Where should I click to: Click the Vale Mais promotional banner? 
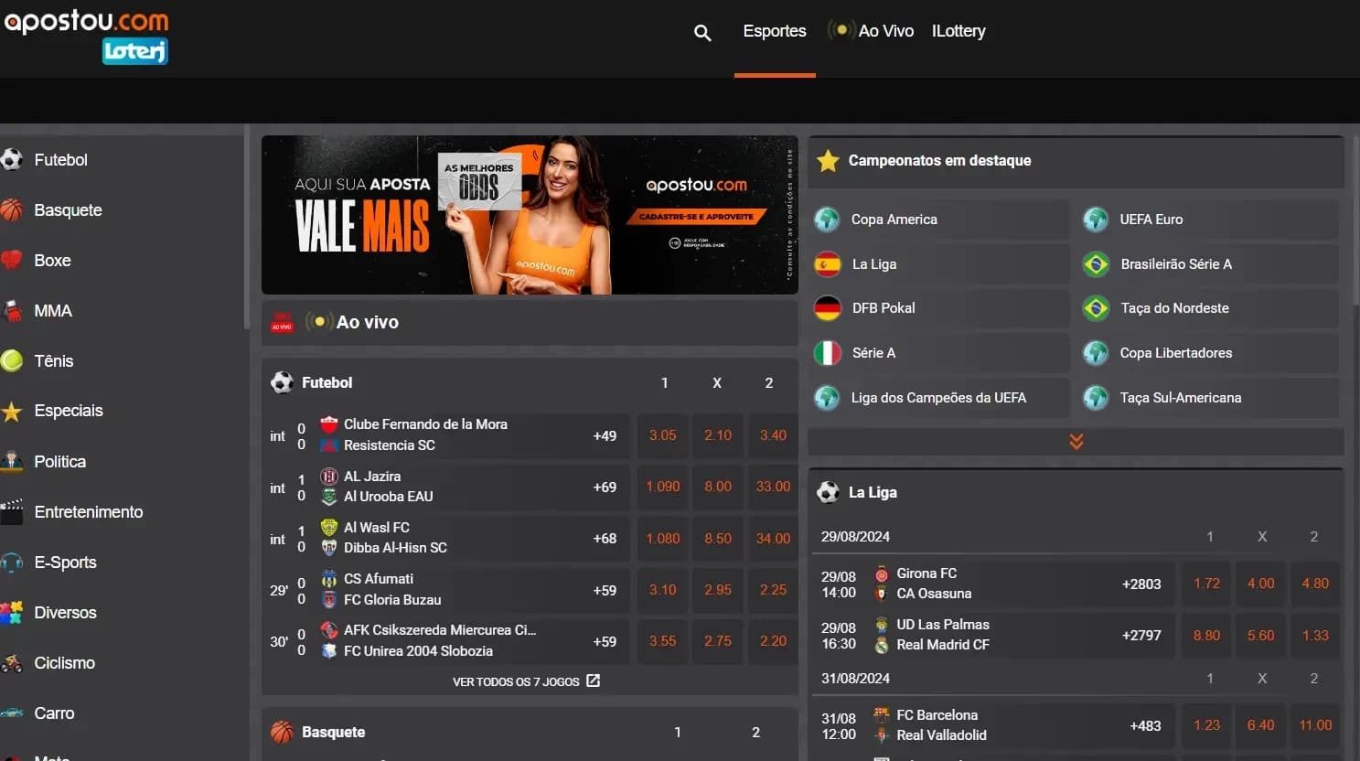[530, 215]
